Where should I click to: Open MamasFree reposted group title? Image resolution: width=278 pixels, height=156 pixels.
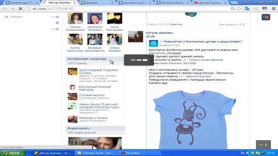203,42
